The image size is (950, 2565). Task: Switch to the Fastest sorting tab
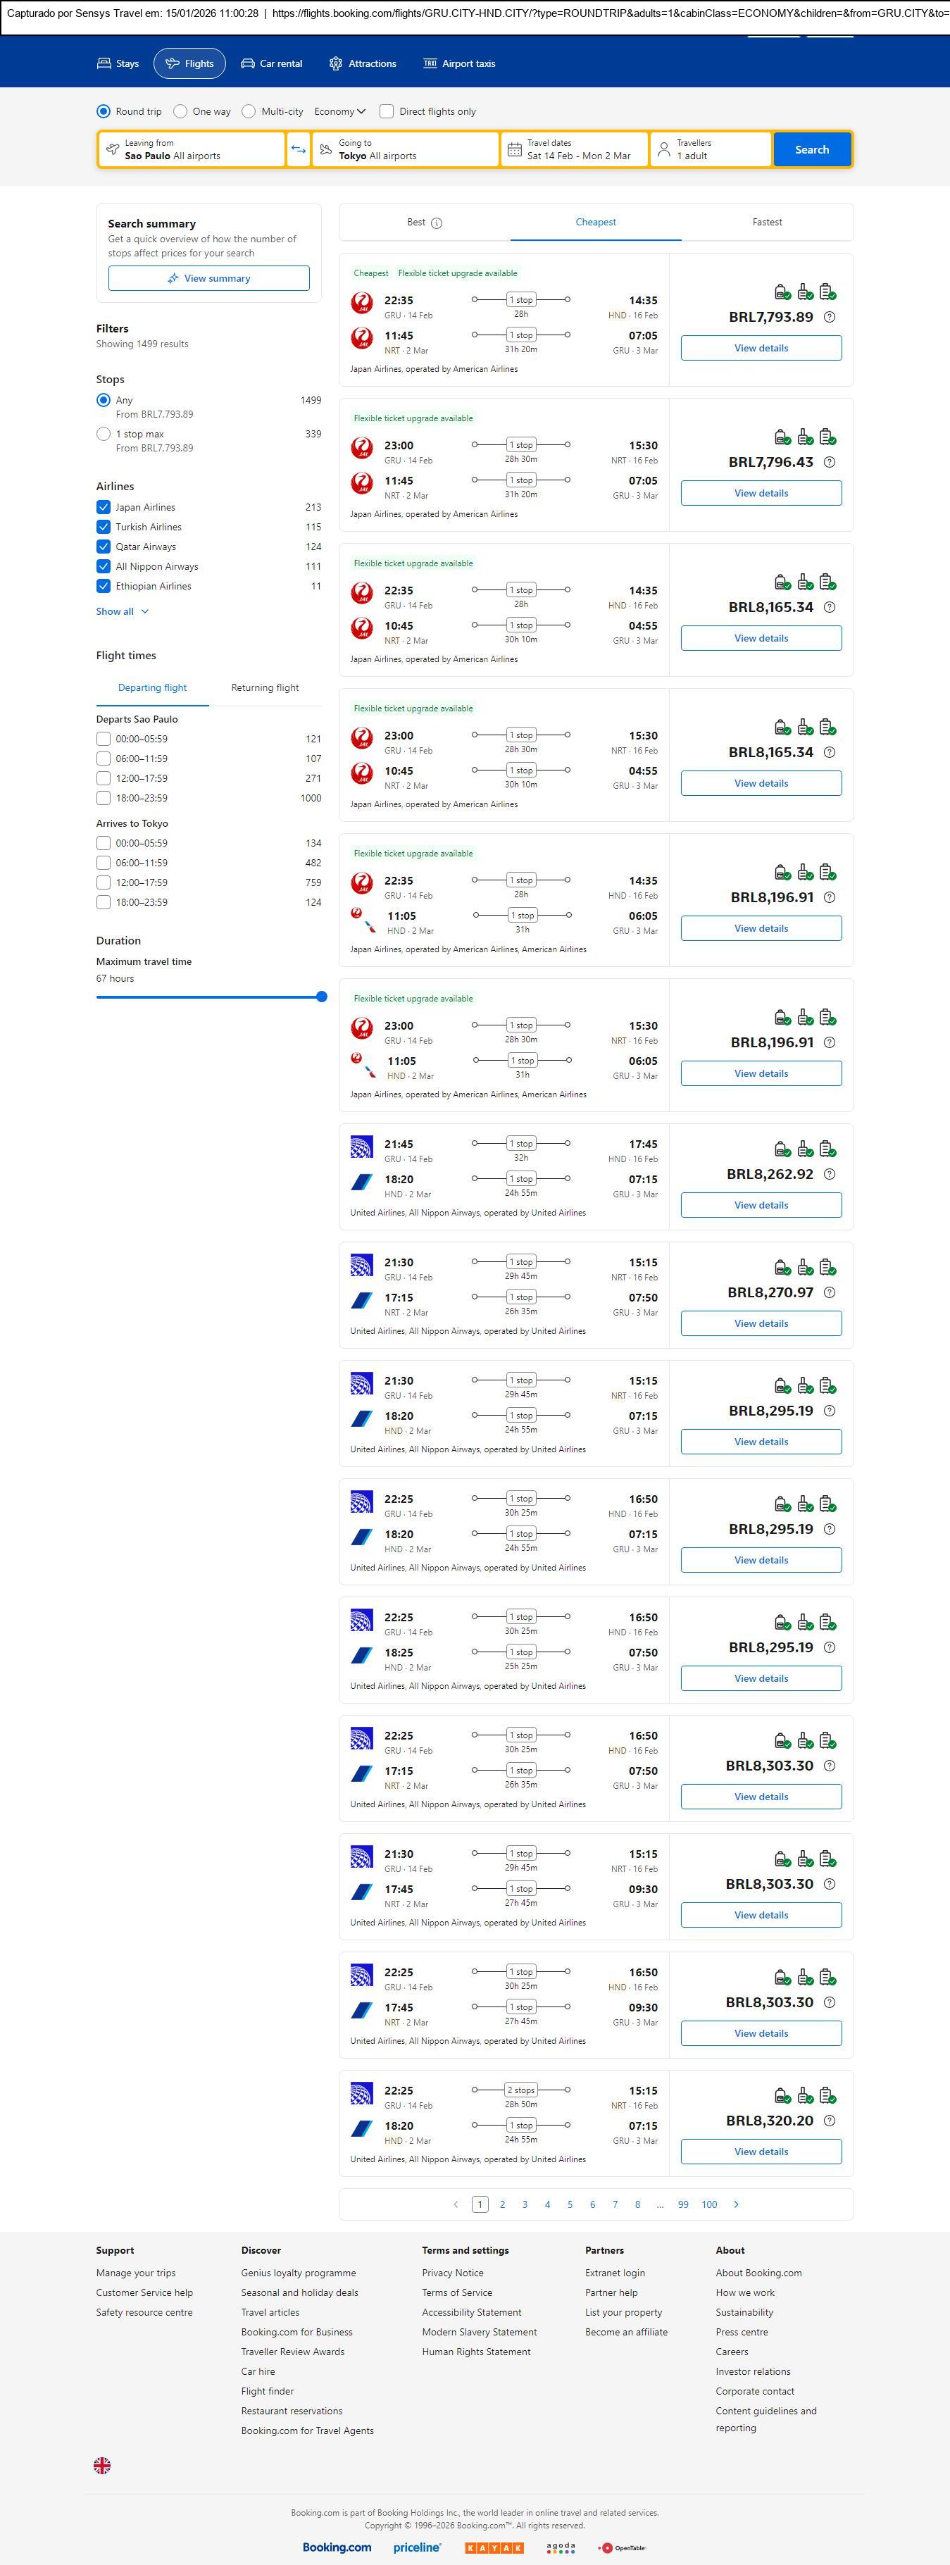(767, 222)
